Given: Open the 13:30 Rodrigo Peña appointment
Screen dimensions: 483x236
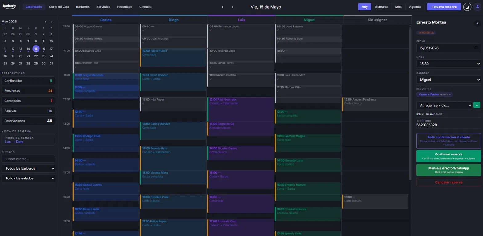Looking at the screenshot, I should pos(106,143).
